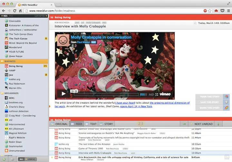Click the Paul Mason author link
This screenshot has width=232, height=162.
[83, 42]
